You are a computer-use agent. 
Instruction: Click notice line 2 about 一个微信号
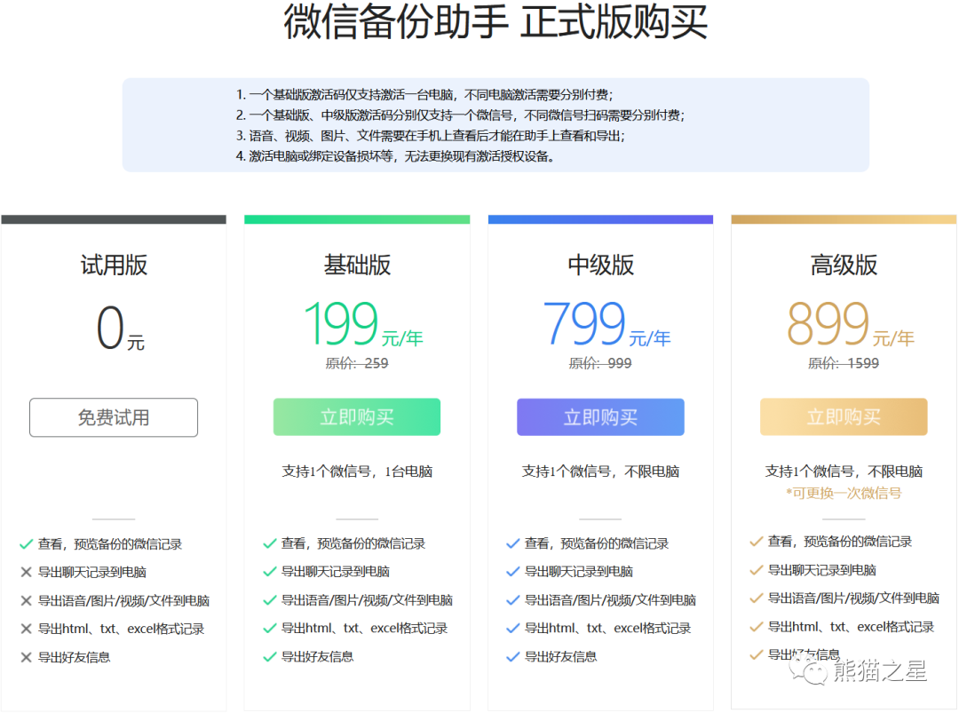461,115
